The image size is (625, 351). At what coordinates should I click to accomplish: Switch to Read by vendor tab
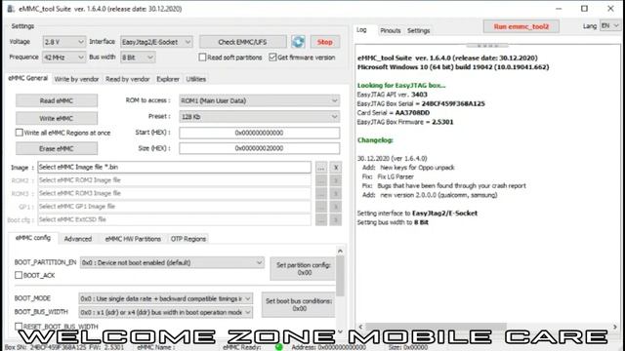(128, 79)
